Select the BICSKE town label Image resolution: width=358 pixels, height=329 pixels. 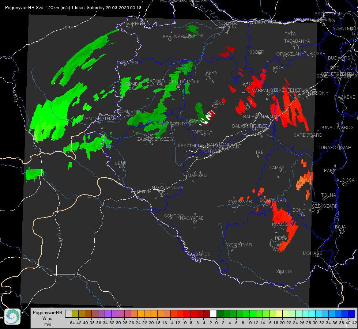point(317,54)
